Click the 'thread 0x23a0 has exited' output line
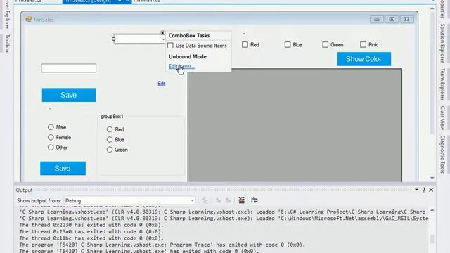This screenshot has height=253, width=450. 91,231
